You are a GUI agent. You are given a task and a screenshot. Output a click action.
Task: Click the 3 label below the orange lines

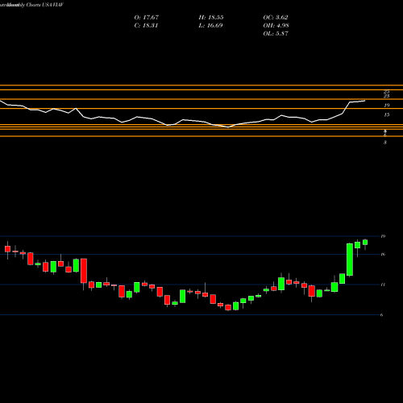(x=385, y=143)
